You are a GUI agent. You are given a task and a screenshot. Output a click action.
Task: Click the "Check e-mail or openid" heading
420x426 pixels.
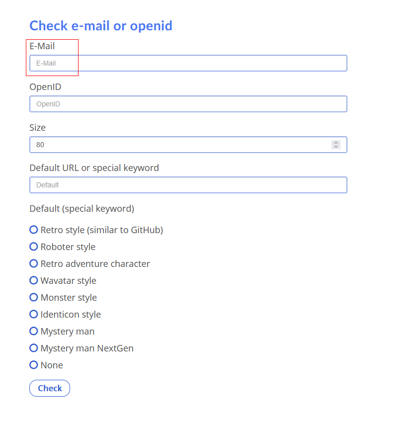tap(101, 26)
